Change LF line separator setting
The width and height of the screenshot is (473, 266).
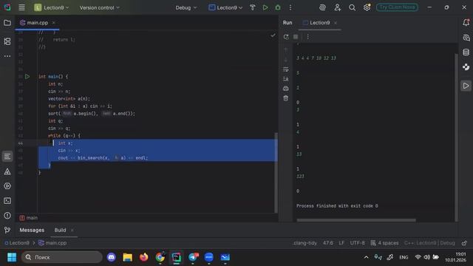click(x=341, y=243)
